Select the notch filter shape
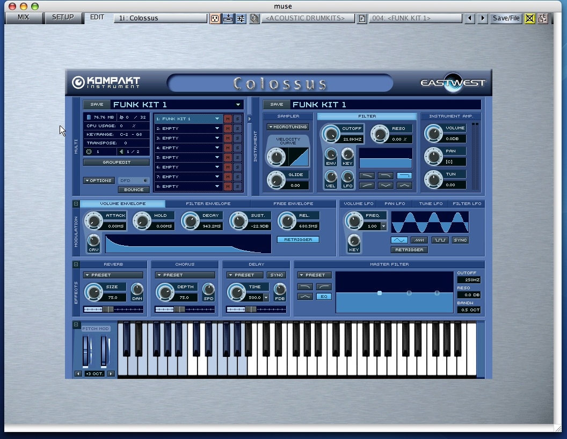The width and height of the screenshot is (567, 439). click(x=386, y=185)
